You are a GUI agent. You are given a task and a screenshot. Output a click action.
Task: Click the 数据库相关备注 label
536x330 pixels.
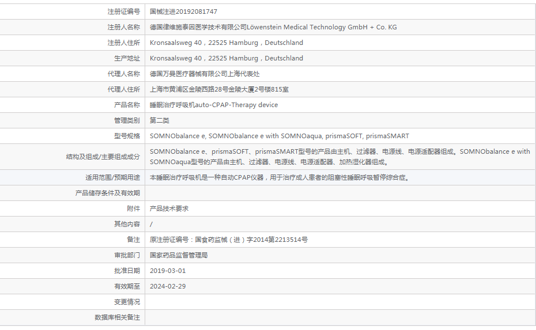[x=117, y=317]
